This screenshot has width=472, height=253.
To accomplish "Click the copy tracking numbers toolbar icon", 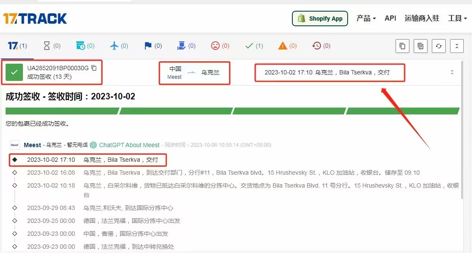I will pos(402,46).
